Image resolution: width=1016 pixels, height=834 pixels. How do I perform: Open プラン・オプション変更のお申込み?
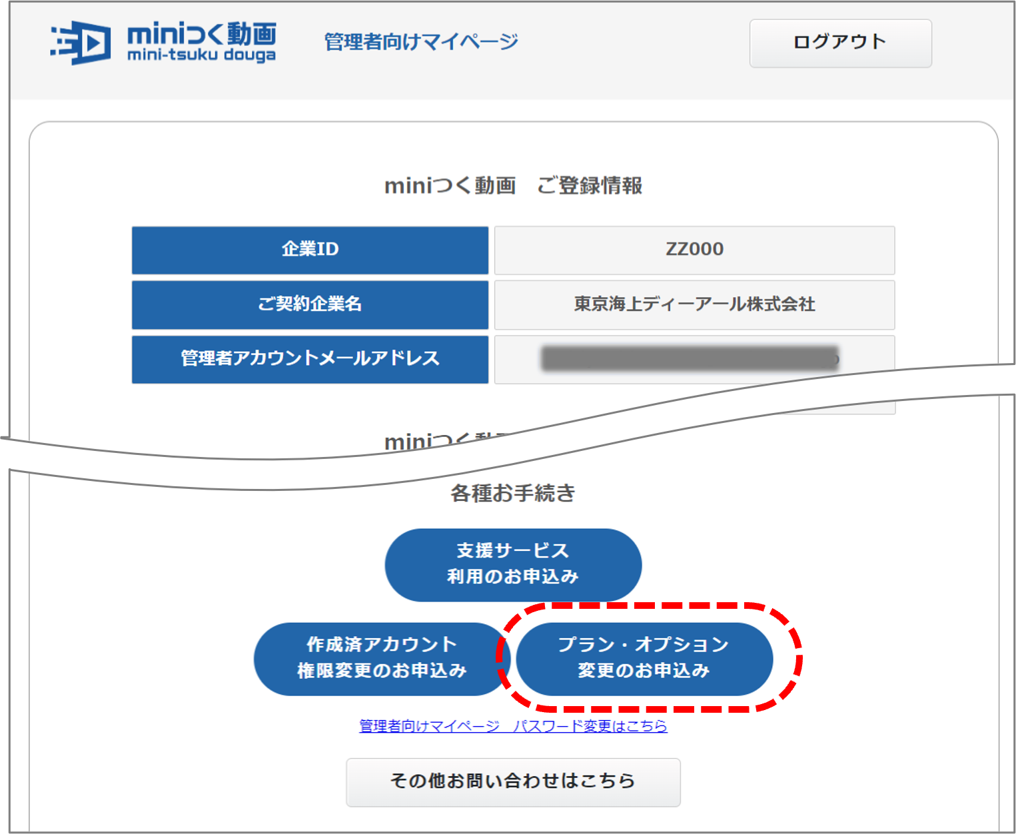[644, 658]
